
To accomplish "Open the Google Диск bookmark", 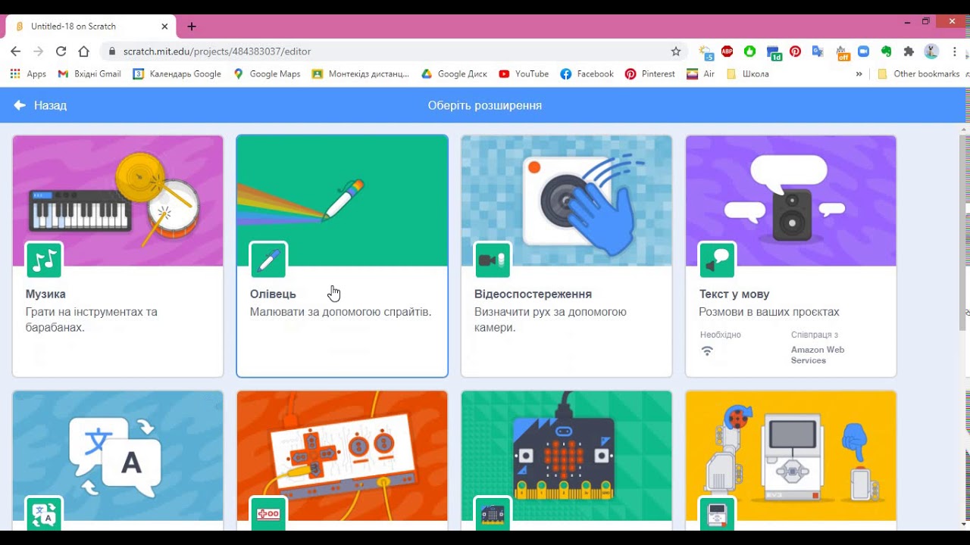I will [x=454, y=74].
